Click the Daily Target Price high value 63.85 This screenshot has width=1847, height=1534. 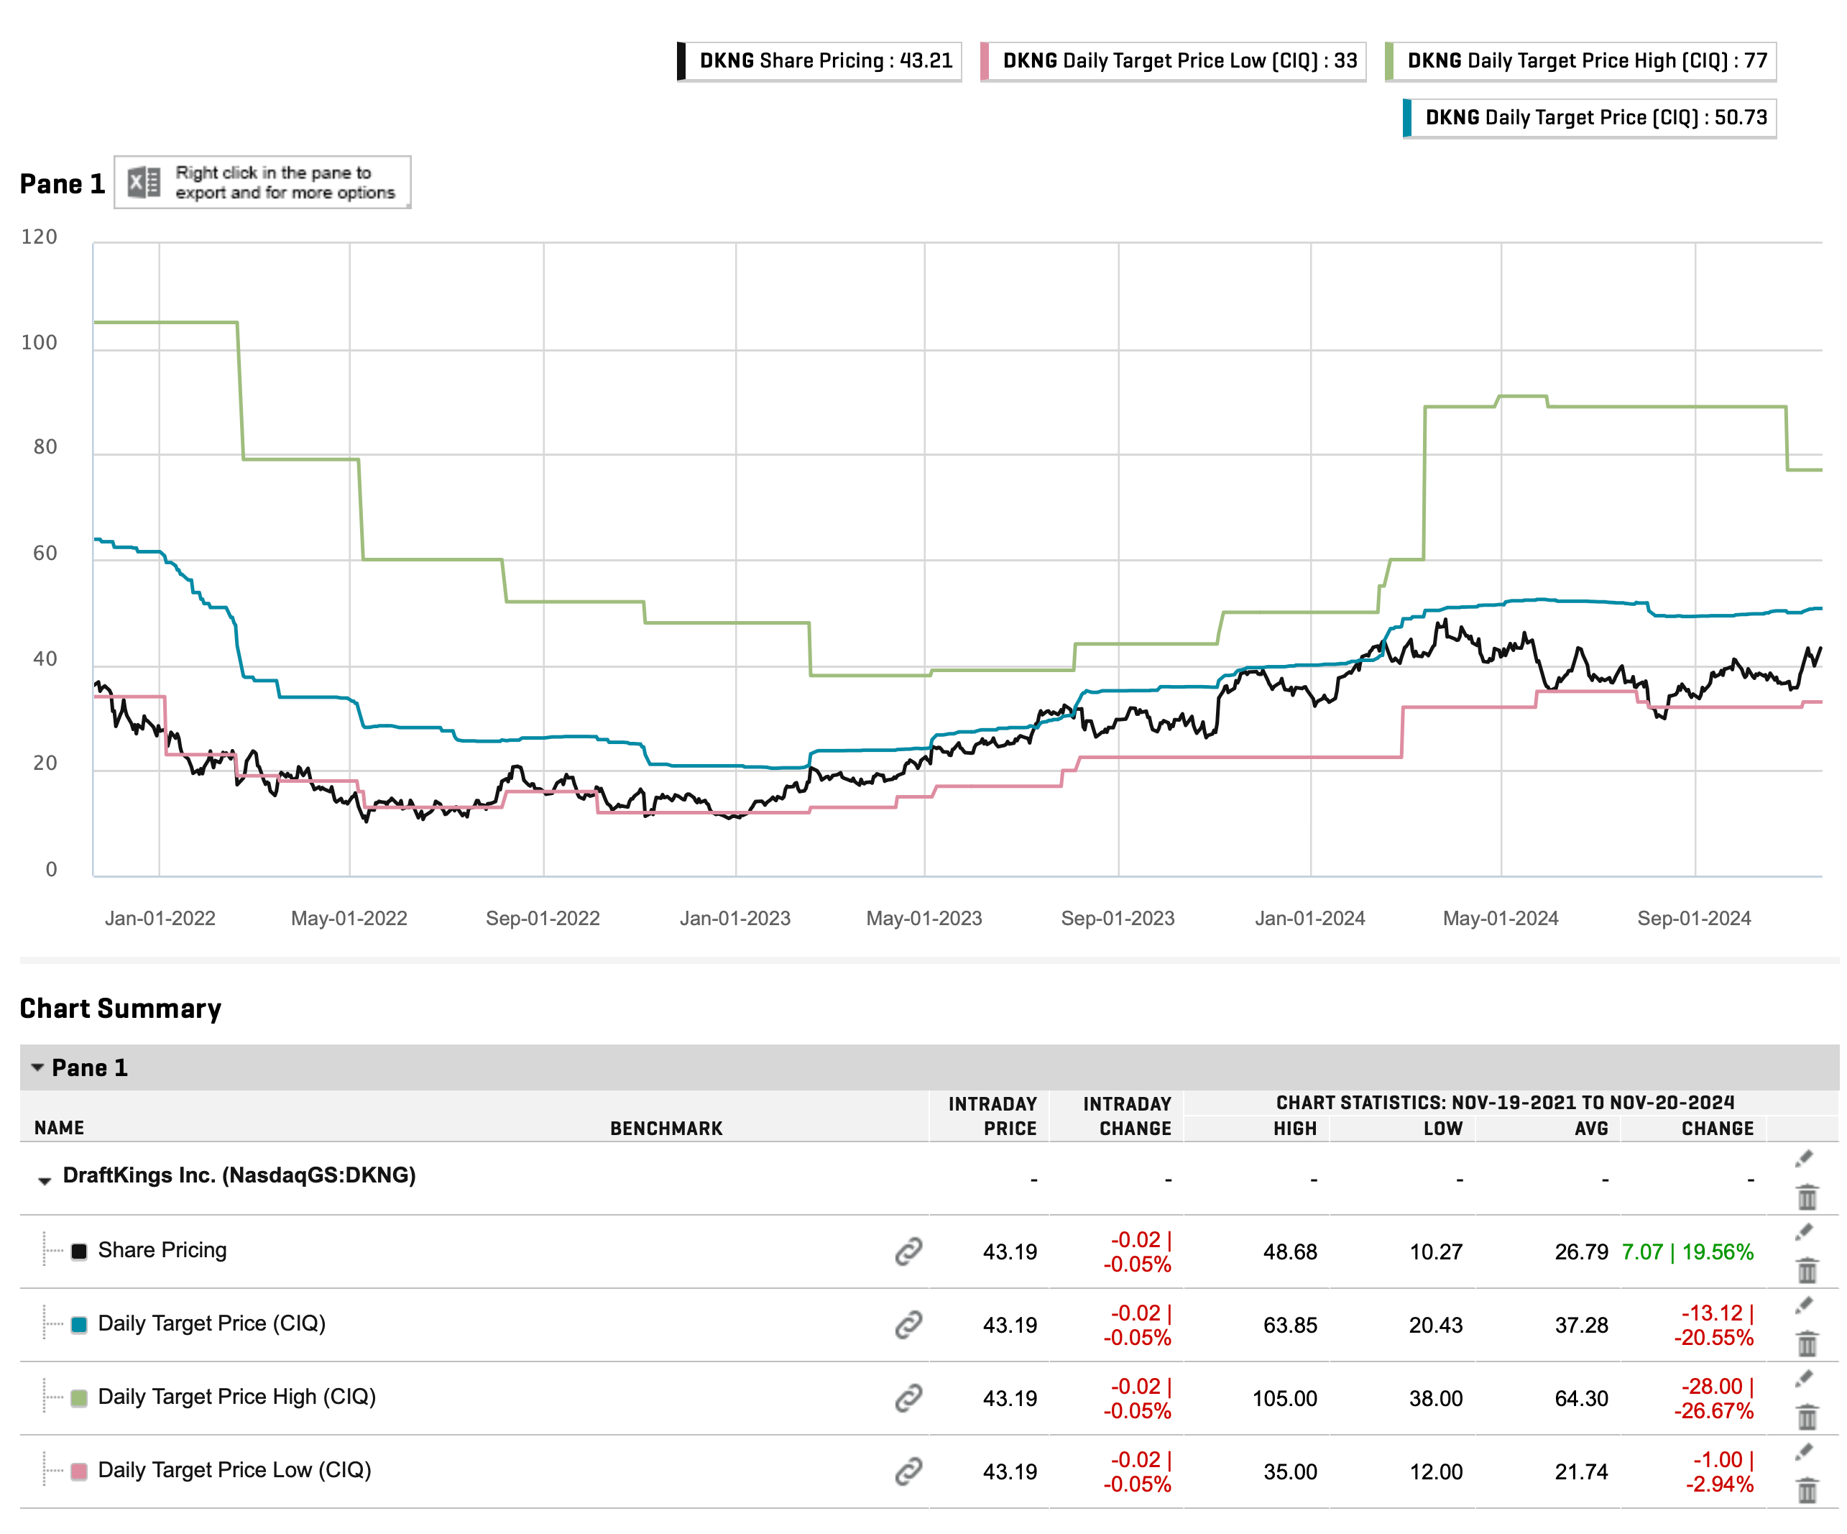tap(1290, 1325)
